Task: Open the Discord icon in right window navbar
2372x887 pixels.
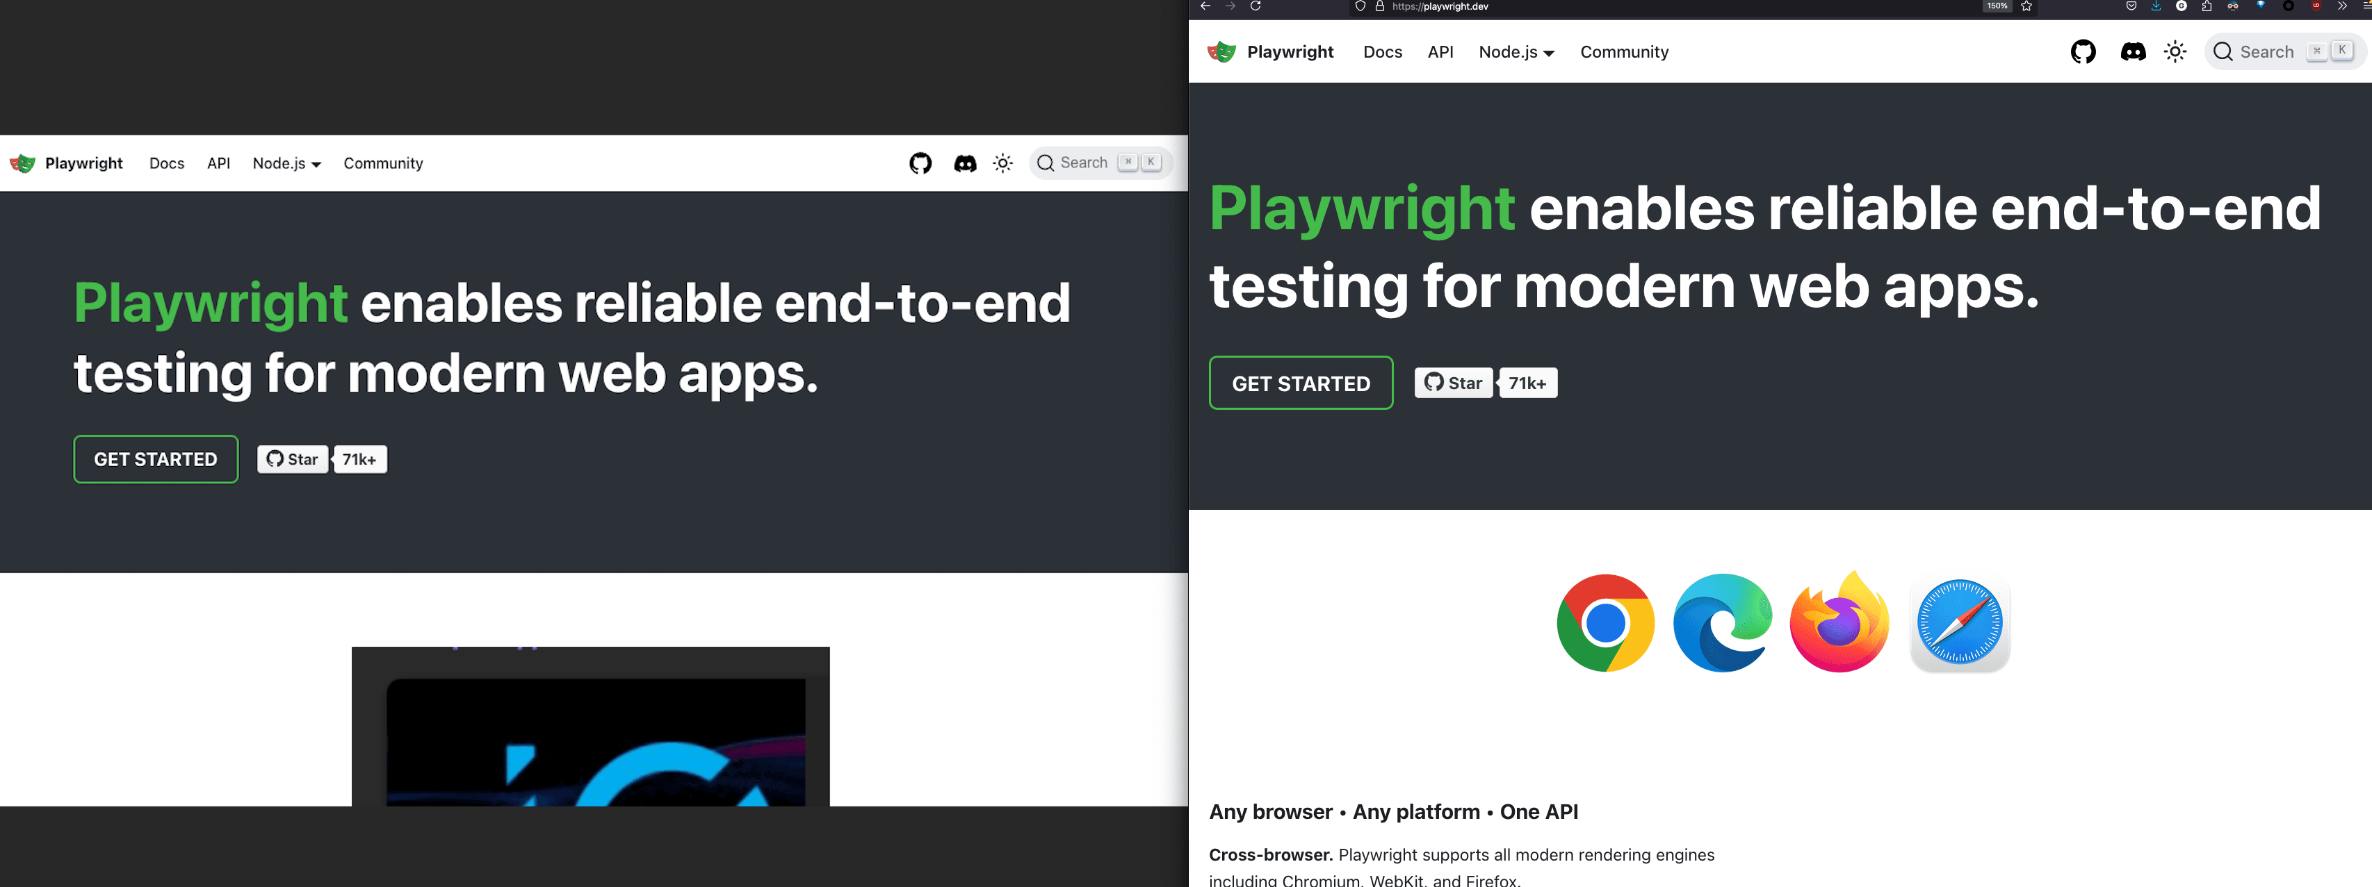Action: pyautogui.click(x=2133, y=53)
